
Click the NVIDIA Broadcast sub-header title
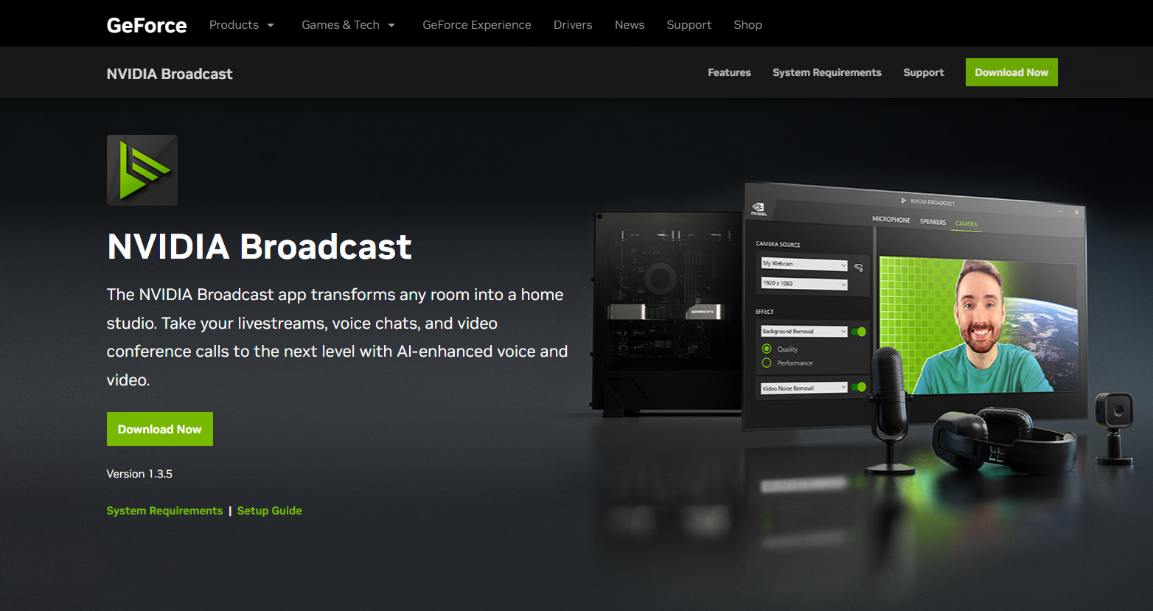pos(170,74)
